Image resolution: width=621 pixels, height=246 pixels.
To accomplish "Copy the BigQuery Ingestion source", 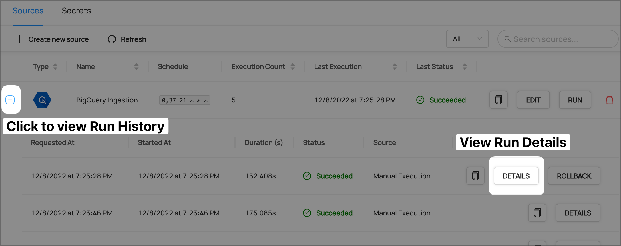I will coord(498,100).
